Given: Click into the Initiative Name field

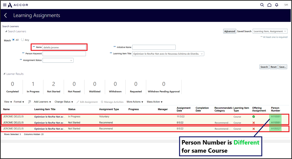Looking at the screenshot, I should click(154, 47).
